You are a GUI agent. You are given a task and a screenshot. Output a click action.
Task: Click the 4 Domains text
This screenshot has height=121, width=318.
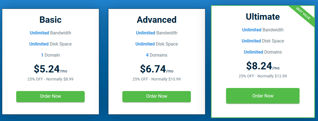[156, 55]
